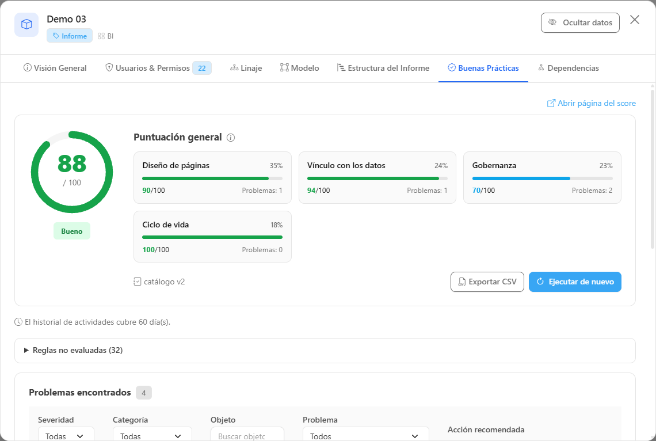Image resolution: width=656 pixels, height=441 pixels.
Task: Click the BI grid icon
Action: [101, 36]
